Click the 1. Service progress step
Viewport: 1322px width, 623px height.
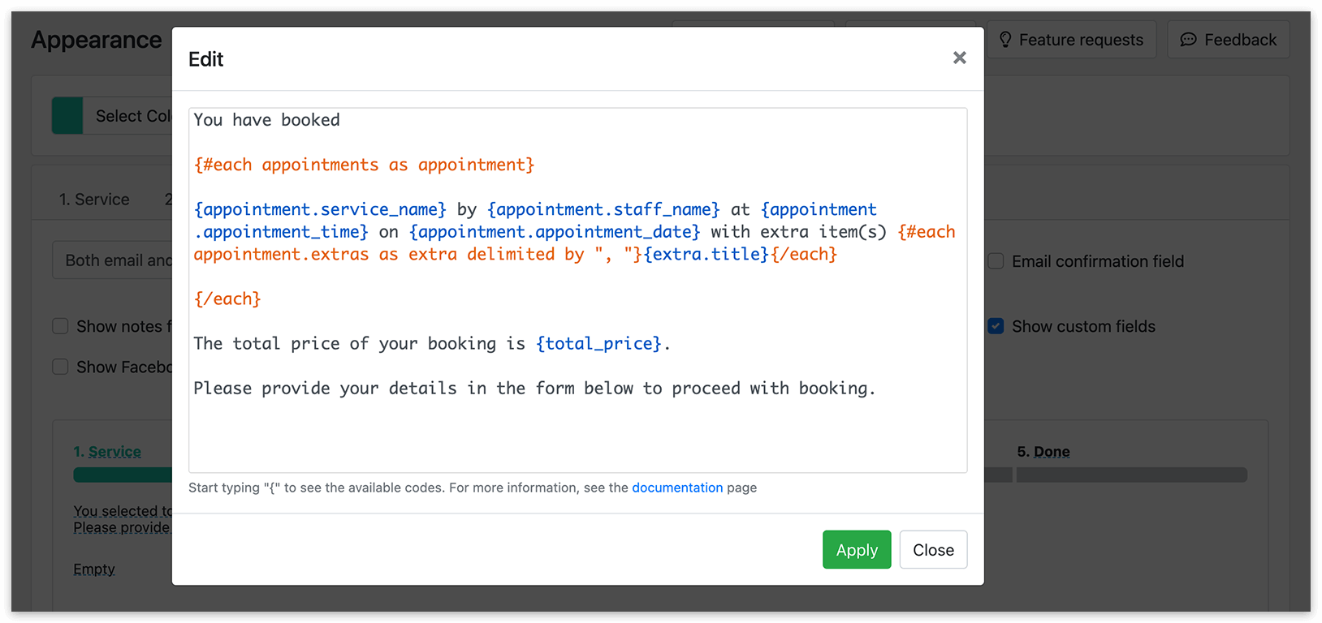coord(107,452)
